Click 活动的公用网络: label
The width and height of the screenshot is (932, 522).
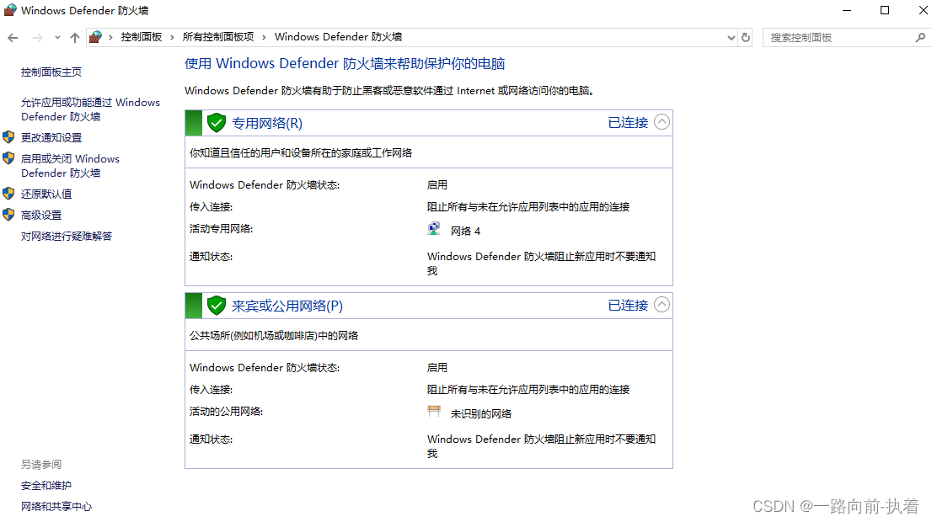tap(227, 411)
